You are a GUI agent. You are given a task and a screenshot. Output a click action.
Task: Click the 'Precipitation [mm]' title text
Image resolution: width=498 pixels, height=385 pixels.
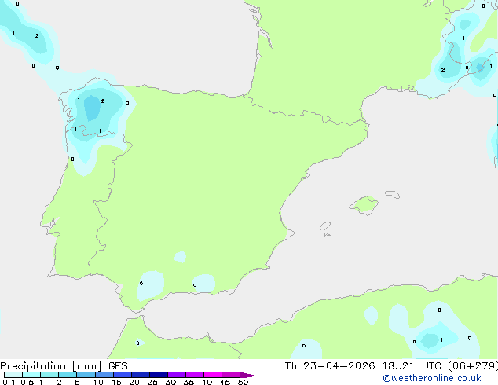click(50, 366)
